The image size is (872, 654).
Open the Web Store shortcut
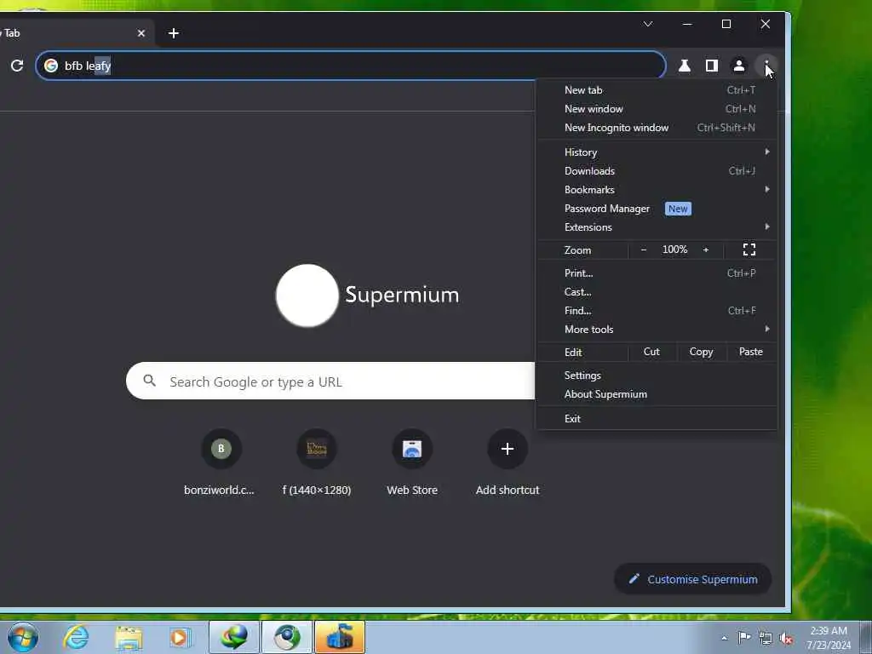pos(412,462)
